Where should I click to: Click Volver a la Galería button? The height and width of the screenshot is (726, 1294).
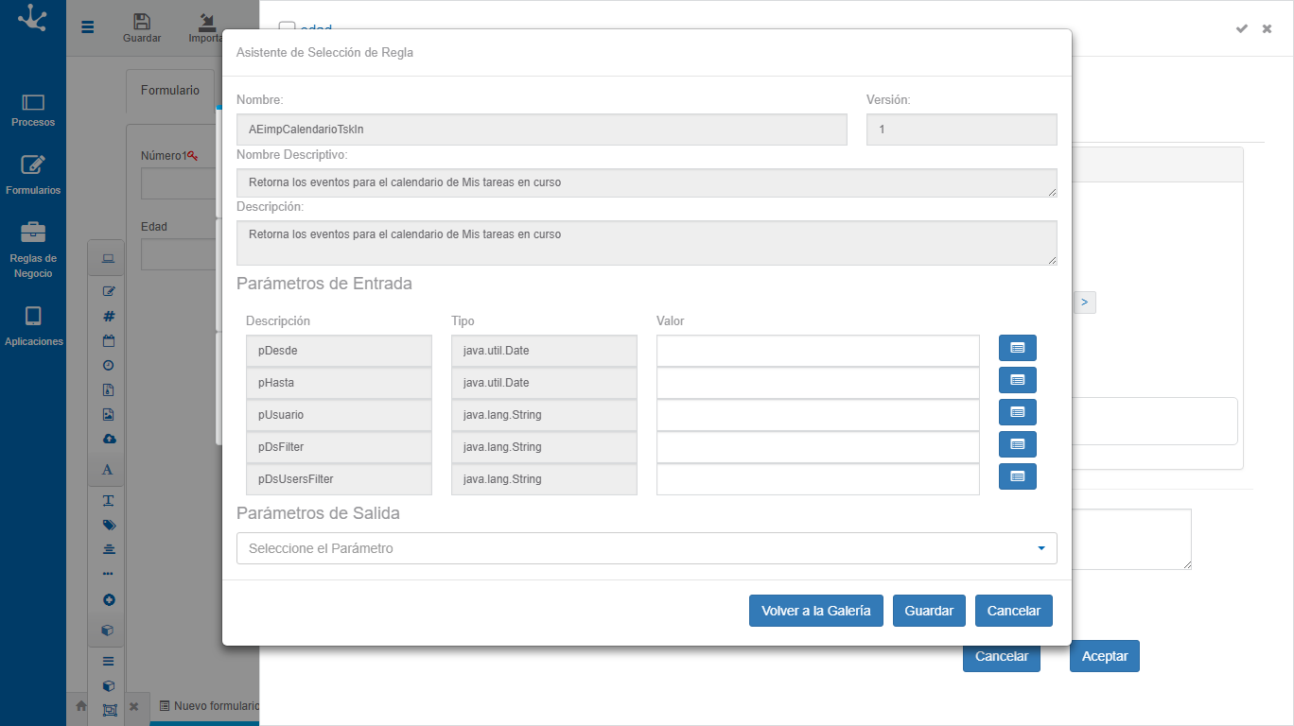coord(816,611)
